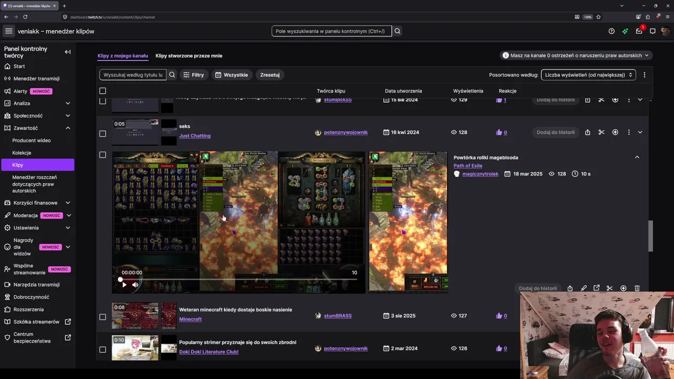Select the Powtórka rollki mageblooda clip checkbox

point(103,155)
